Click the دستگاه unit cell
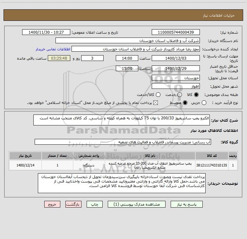This screenshot has width=247, height=239. 89,165
